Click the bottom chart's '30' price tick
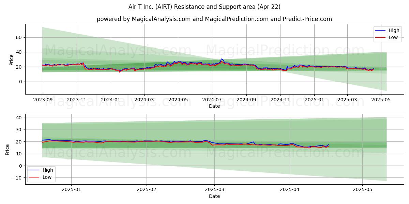409x204 pixels. (19, 130)
